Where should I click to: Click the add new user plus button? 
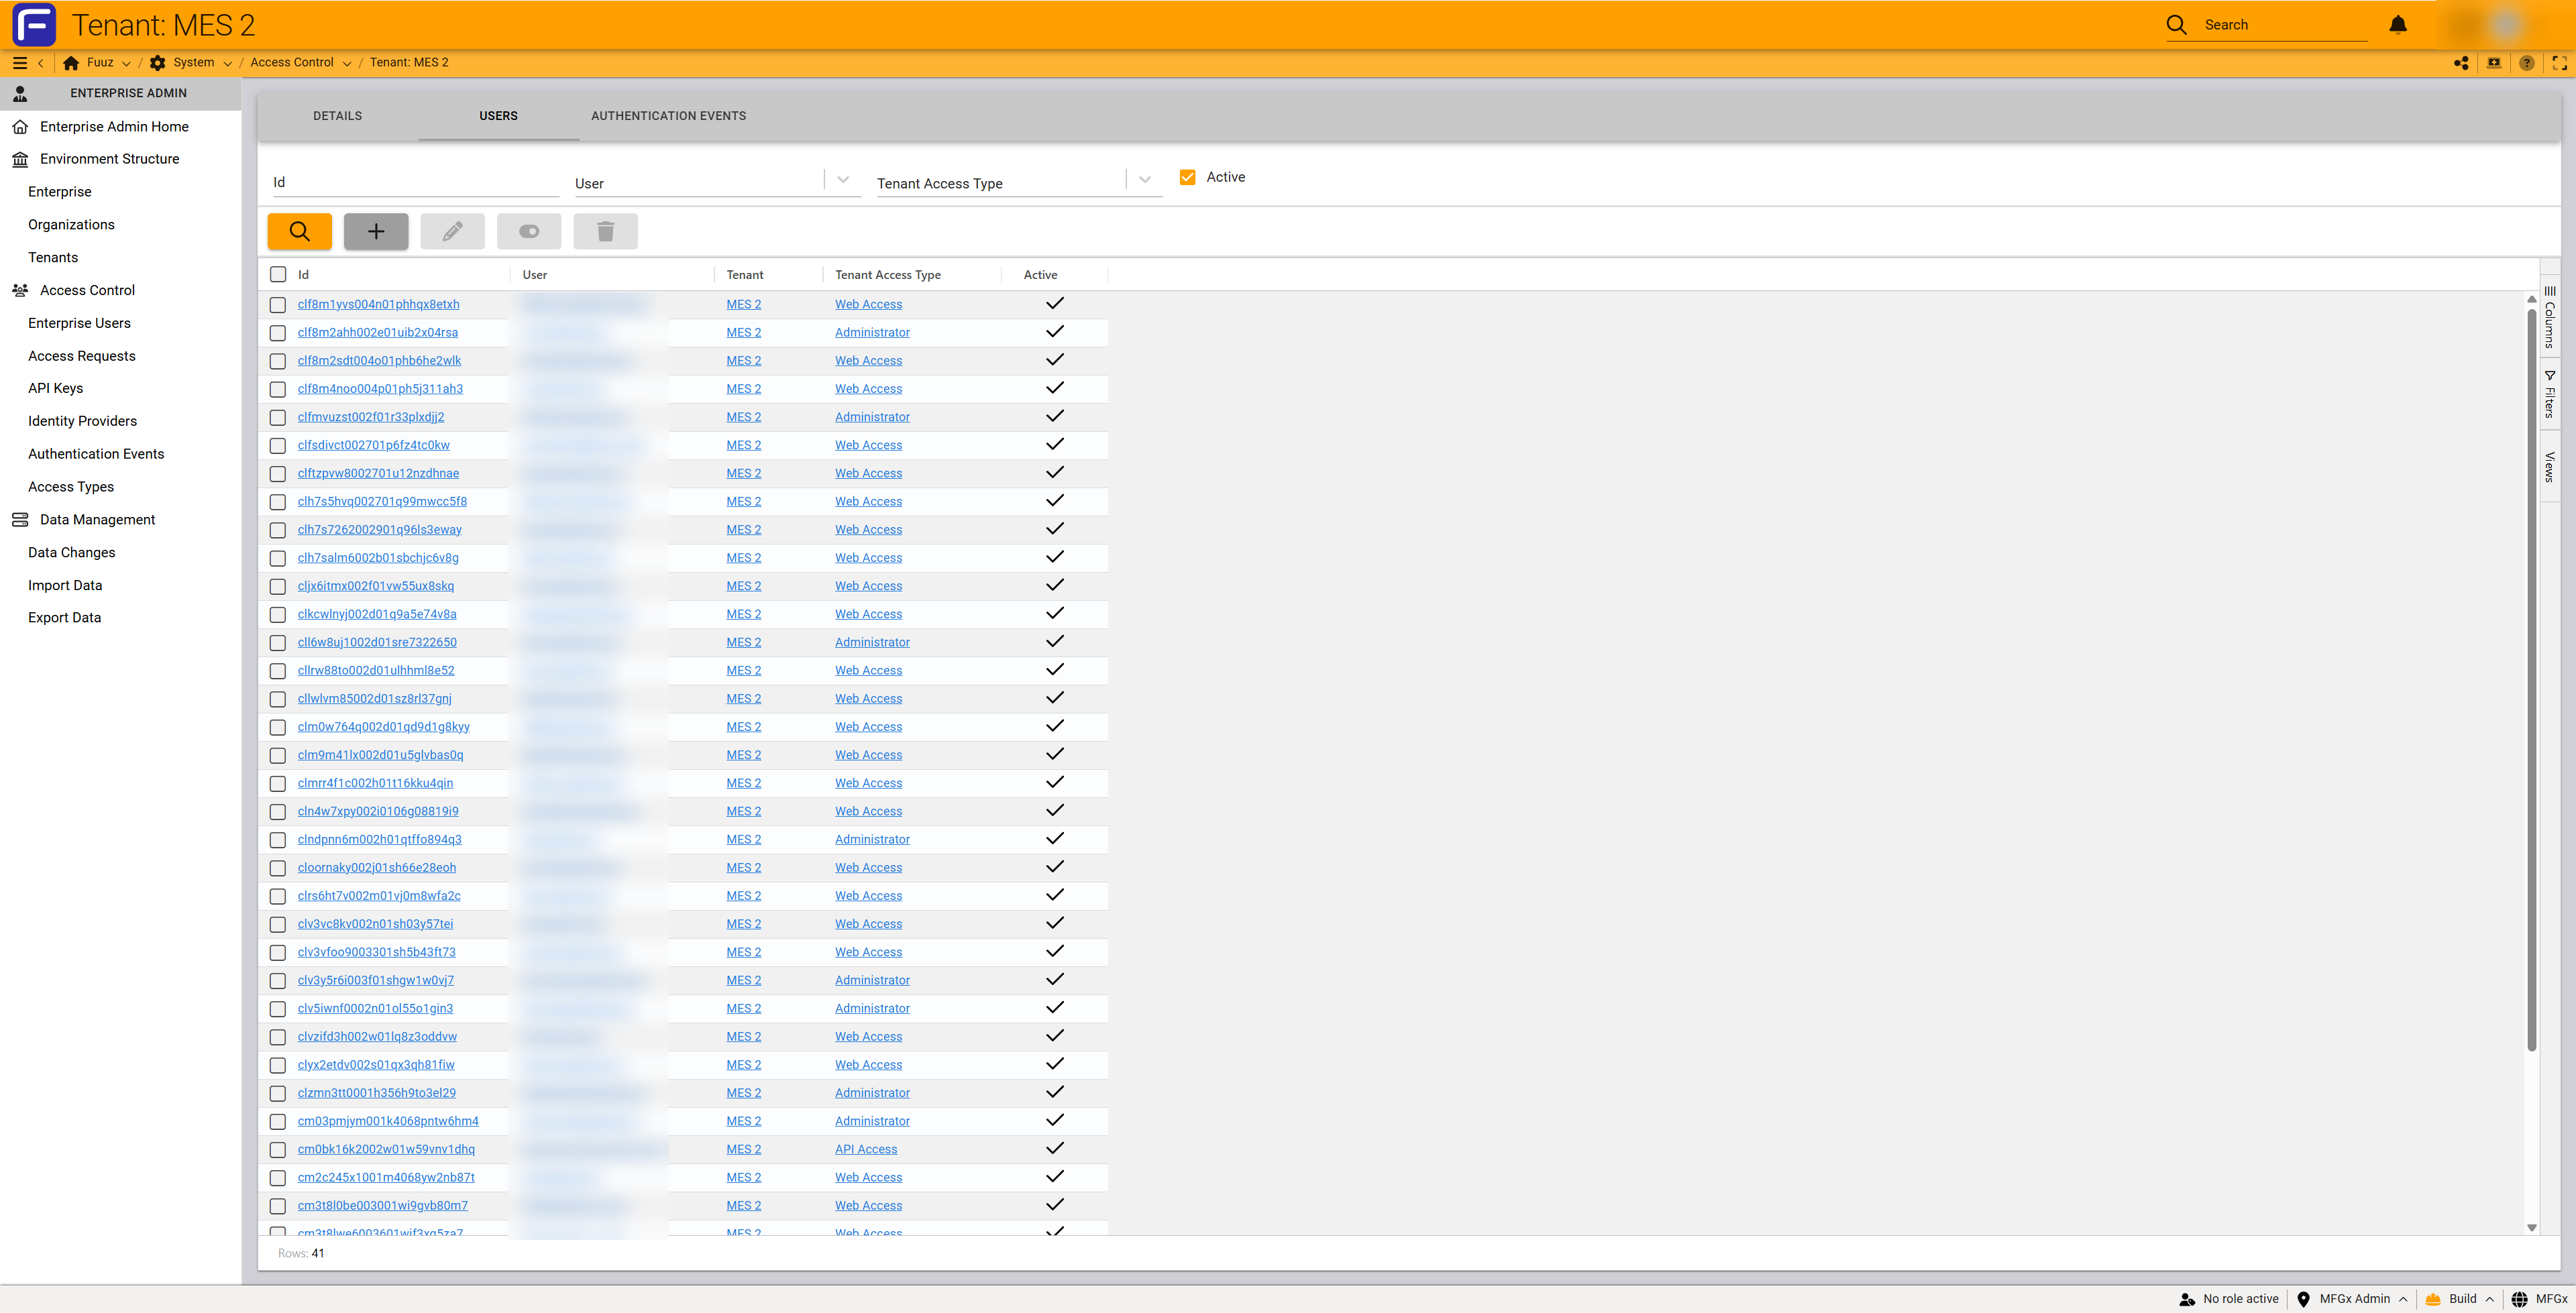click(376, 231)
